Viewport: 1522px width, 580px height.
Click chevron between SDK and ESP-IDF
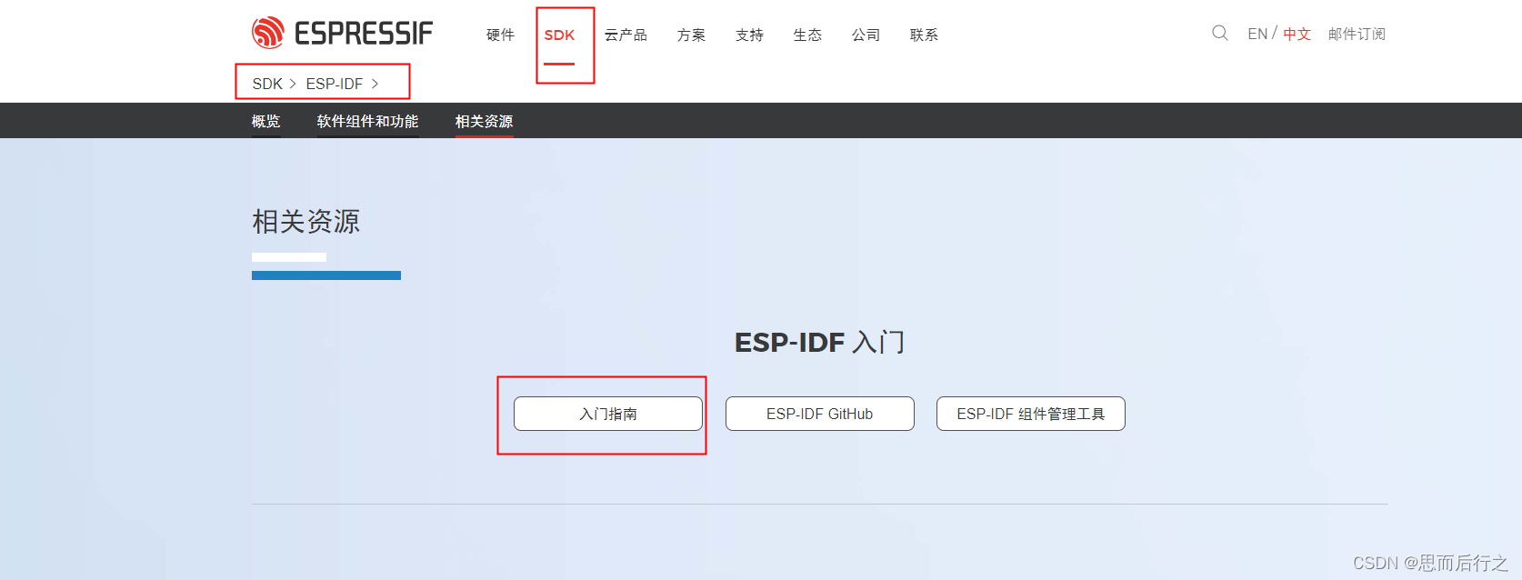(293, 84)
